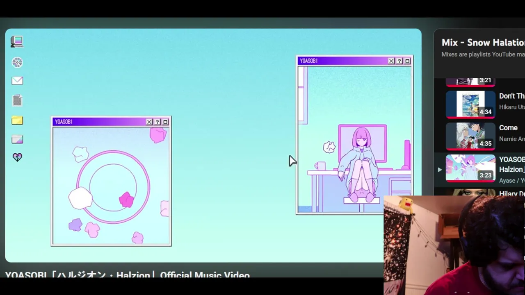
Task: Click the broken heart icon in the video
Action: point(17,157)
